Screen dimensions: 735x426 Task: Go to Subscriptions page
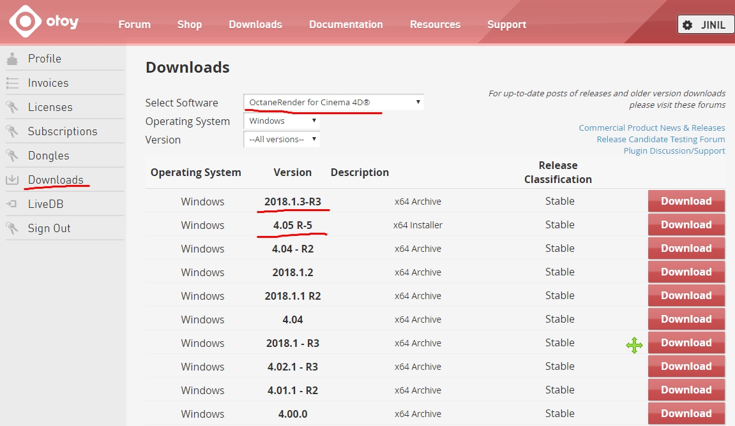(x=63, y=131)
